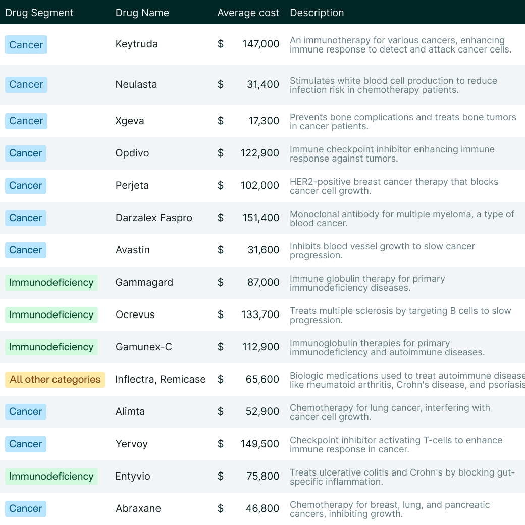
Task: Click the 147,000 average cost value
Action: pos(261,44)
